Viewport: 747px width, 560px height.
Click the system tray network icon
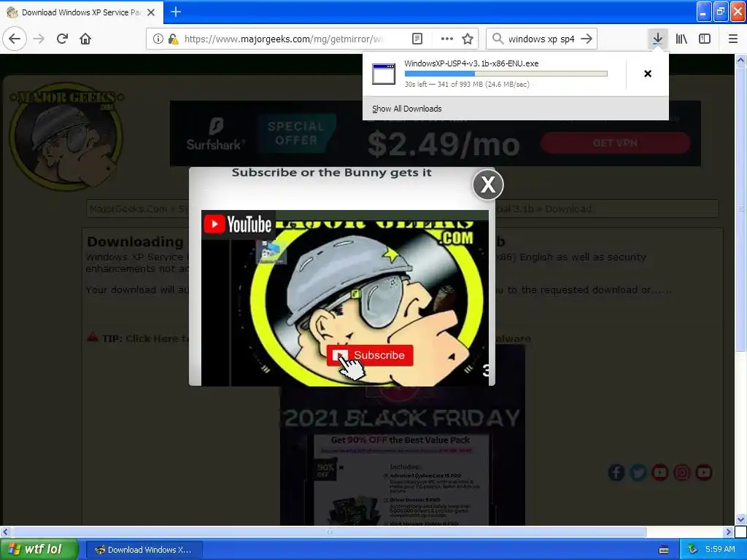click(x=693, y=550)
